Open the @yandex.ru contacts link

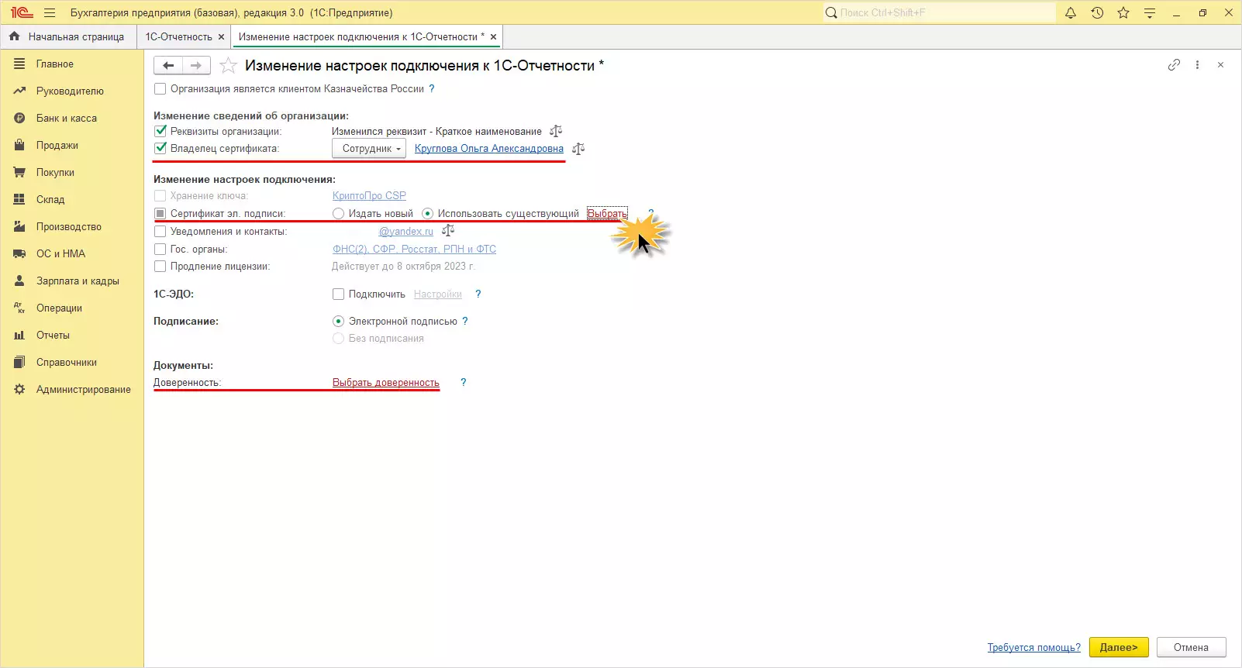(x=406, y=231)
